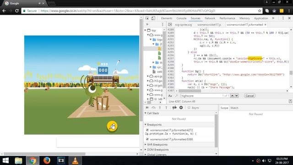This screenshot has height=165, width=293.
Task: Toggle the file navigator sidebar icon
Action: [x=170, y=24]
